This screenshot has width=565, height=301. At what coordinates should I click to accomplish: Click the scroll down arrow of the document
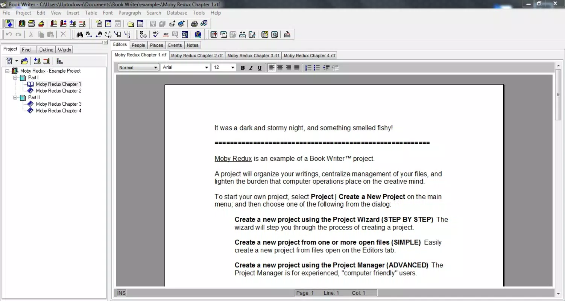coord(558,293)
